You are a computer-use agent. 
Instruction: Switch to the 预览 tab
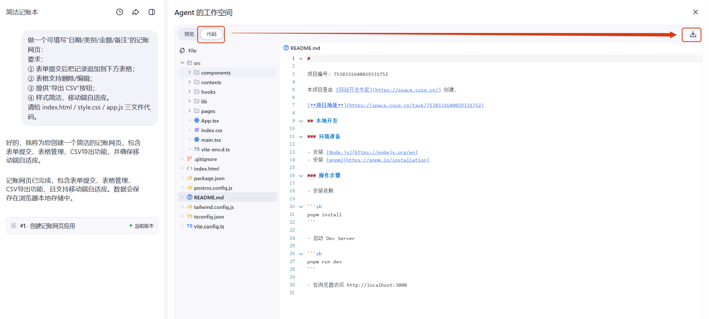point(189,34)
